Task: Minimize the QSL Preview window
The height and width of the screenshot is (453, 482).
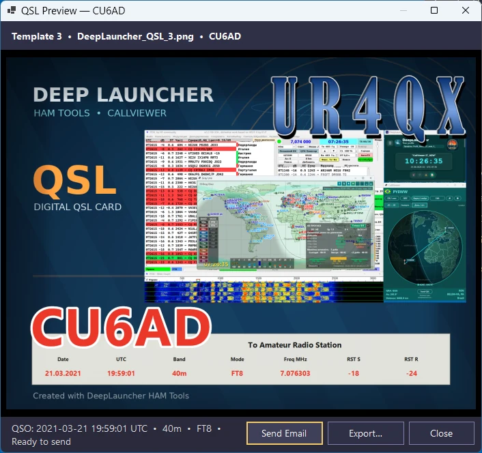Action: pos(403,10)
